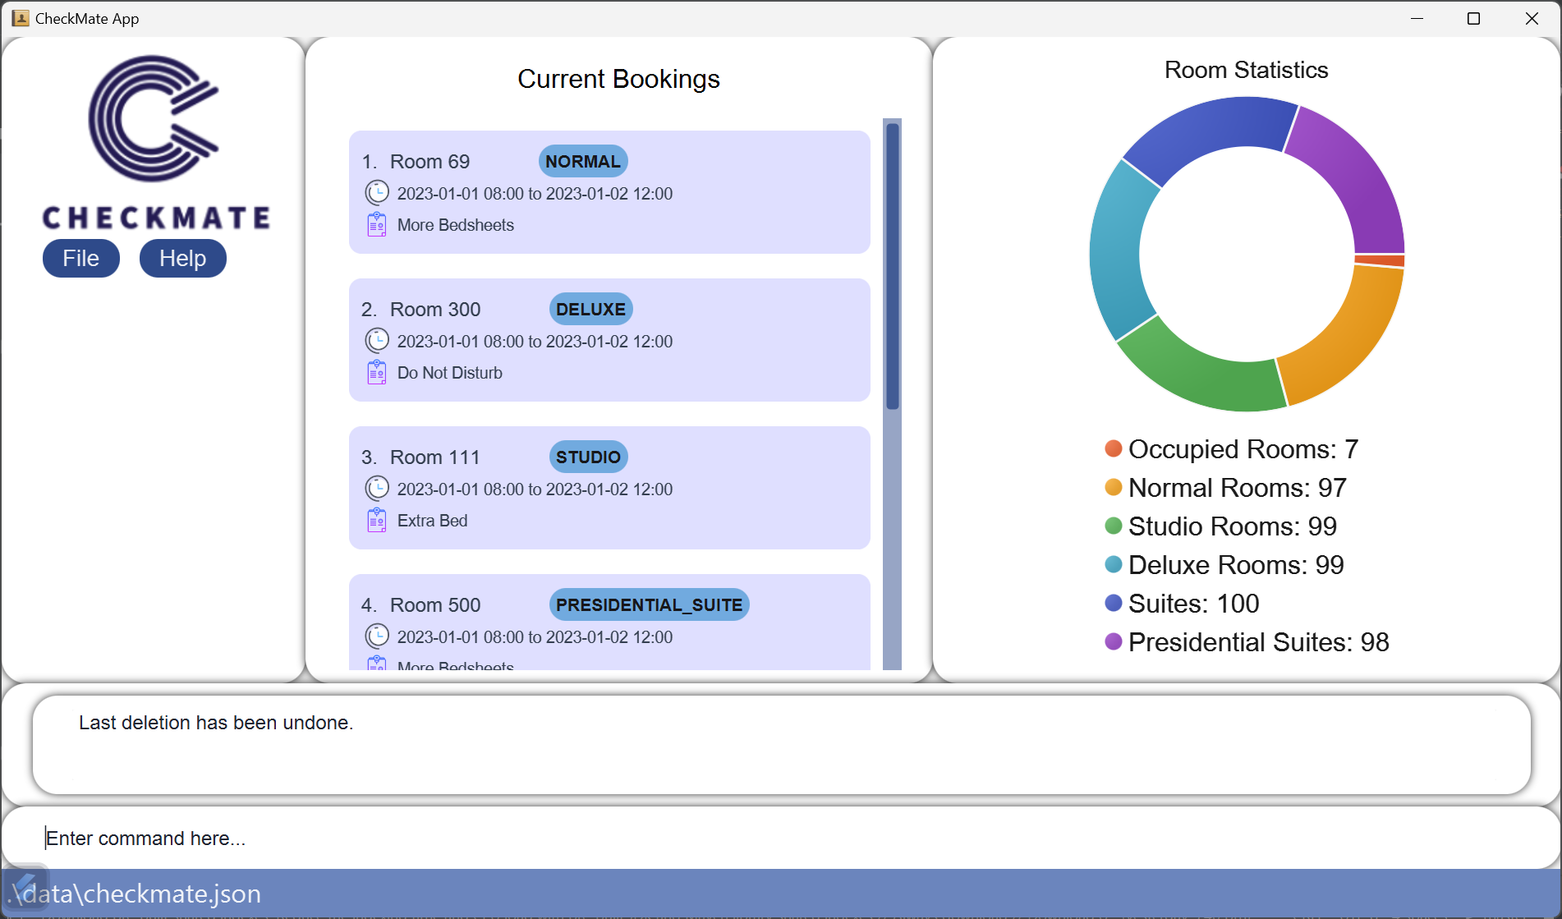Click the clock icon in Room 500 booking
Viewport: 1562px width, 919px height.
tap(377, 636)
